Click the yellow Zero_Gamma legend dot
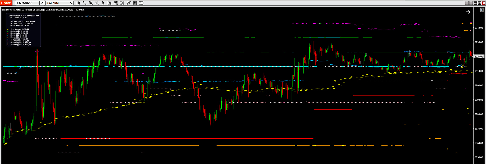486x164 pixels. pyautogui.click(x=8, y=29)
